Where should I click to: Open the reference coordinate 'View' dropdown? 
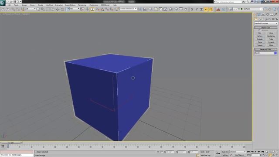click(x=75, y=9)
